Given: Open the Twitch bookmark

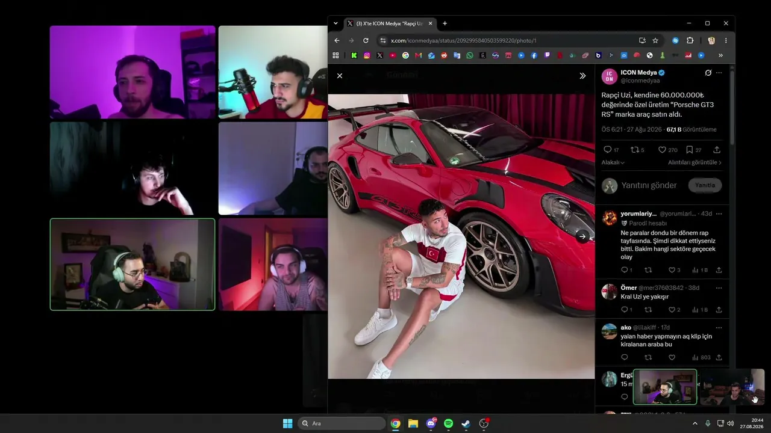Looking at the screenshot, I should 547,55.
